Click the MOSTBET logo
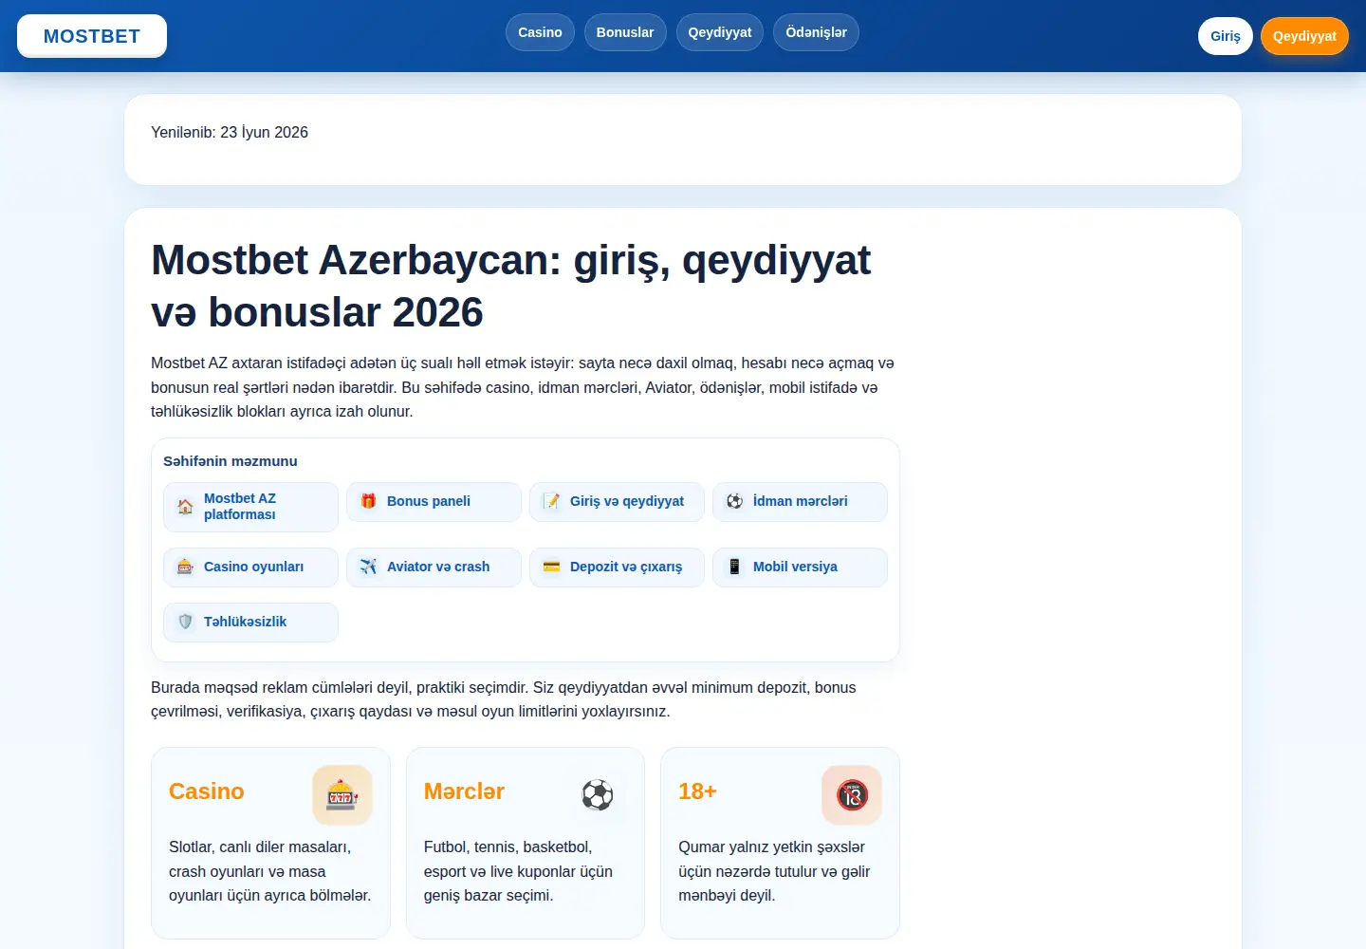Viewport: 1366px width, 949px height. (x=92, y=36)
